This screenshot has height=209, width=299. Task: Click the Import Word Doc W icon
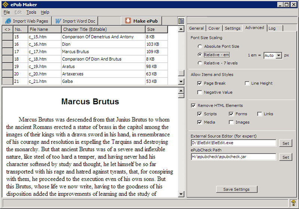pyautogui.click(x=58, y=21)
